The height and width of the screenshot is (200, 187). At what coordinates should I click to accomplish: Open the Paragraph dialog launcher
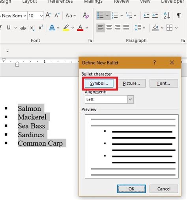point(183,40)
